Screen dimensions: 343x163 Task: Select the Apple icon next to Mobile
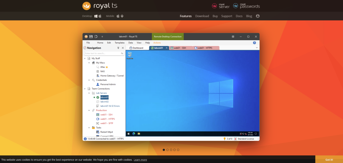pos(118,16)
